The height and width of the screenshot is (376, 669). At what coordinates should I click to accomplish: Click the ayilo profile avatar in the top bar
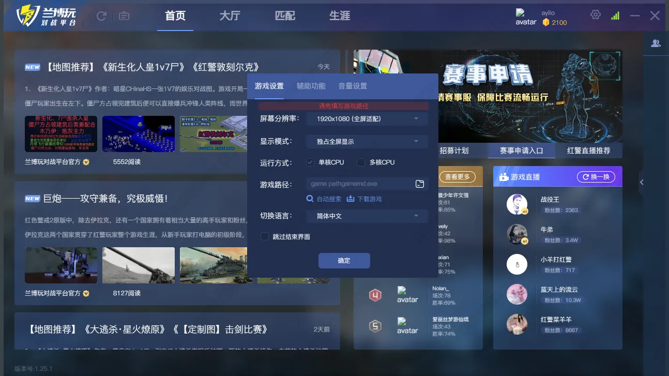click(526, 17)
